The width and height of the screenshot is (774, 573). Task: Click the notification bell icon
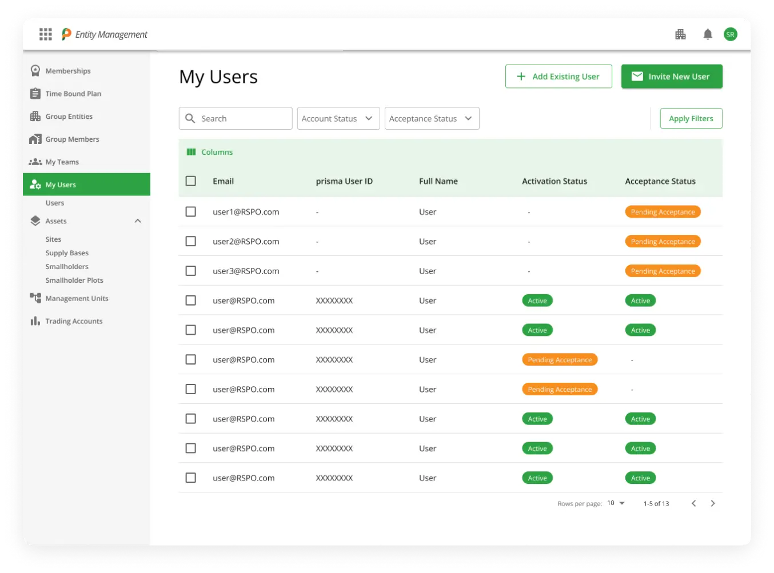[x=708, y=34]
